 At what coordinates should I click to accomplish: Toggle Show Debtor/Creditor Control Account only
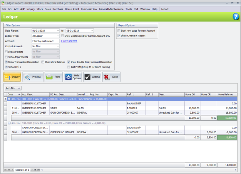[x=62, y=36]
